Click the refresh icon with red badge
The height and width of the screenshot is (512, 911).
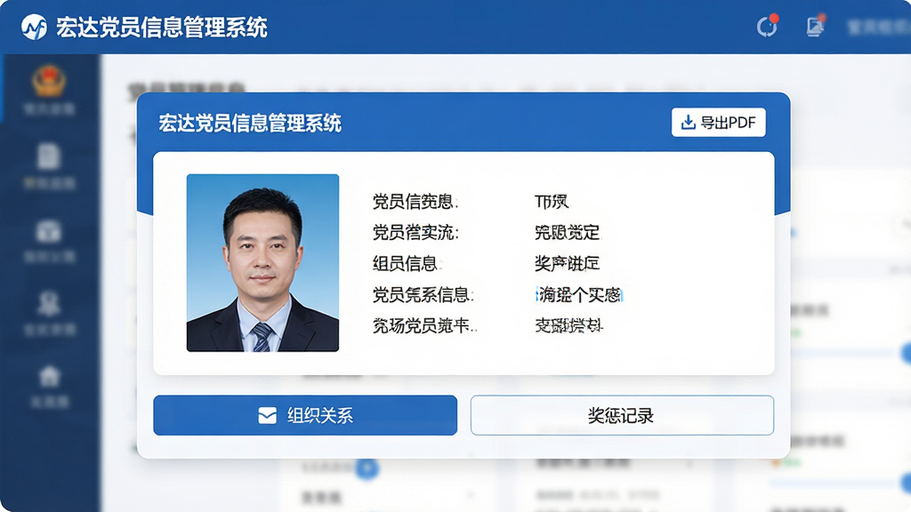767,26
